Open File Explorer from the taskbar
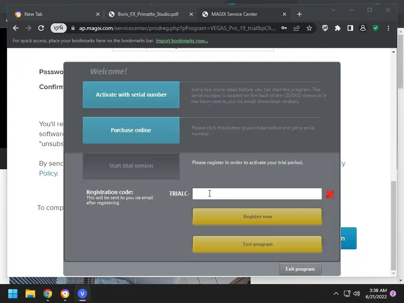404x303 pixels. [x=30, y=294]
